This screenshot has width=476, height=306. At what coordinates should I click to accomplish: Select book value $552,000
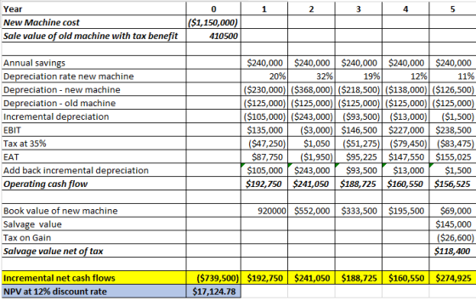[312, 211]
